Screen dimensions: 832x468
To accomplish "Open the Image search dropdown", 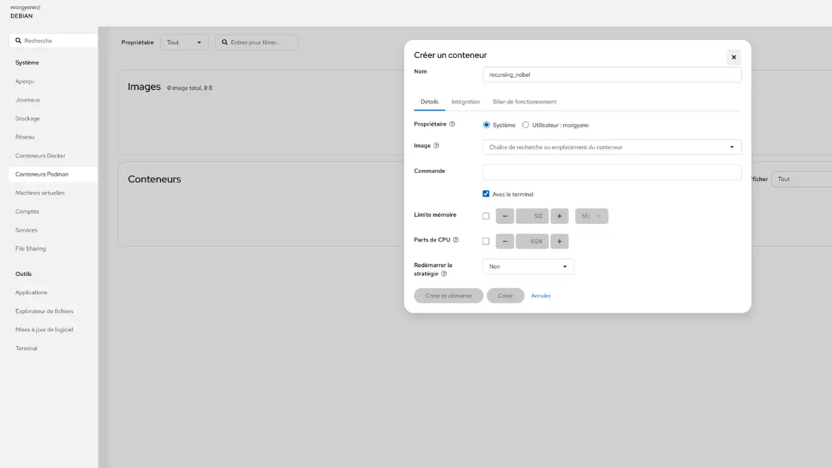I will click(612, 147).
